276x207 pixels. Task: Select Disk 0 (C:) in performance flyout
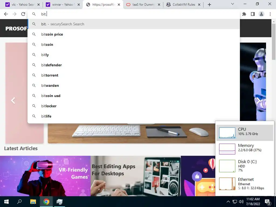point(245,166)
